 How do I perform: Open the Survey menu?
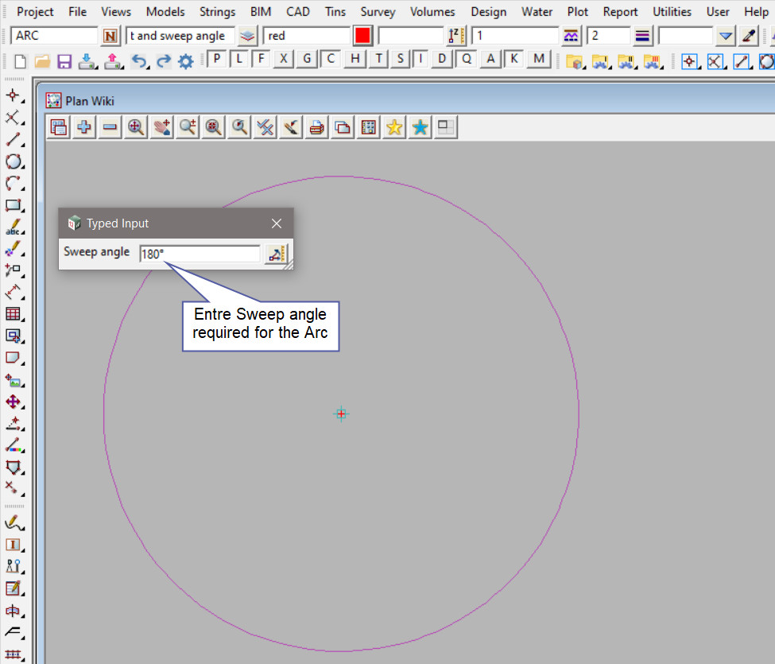pyautogui.click(x=378, y=12)
